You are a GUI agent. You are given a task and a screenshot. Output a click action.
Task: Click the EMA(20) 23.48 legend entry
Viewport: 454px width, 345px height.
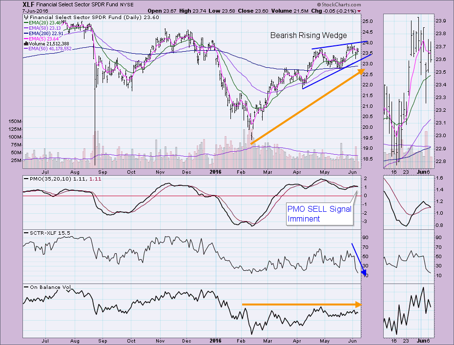pyautogui.click(x=43, y=23)
